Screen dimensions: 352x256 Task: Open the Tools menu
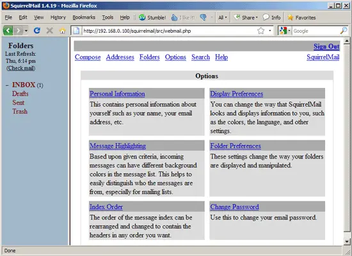[x=108, y=17]
